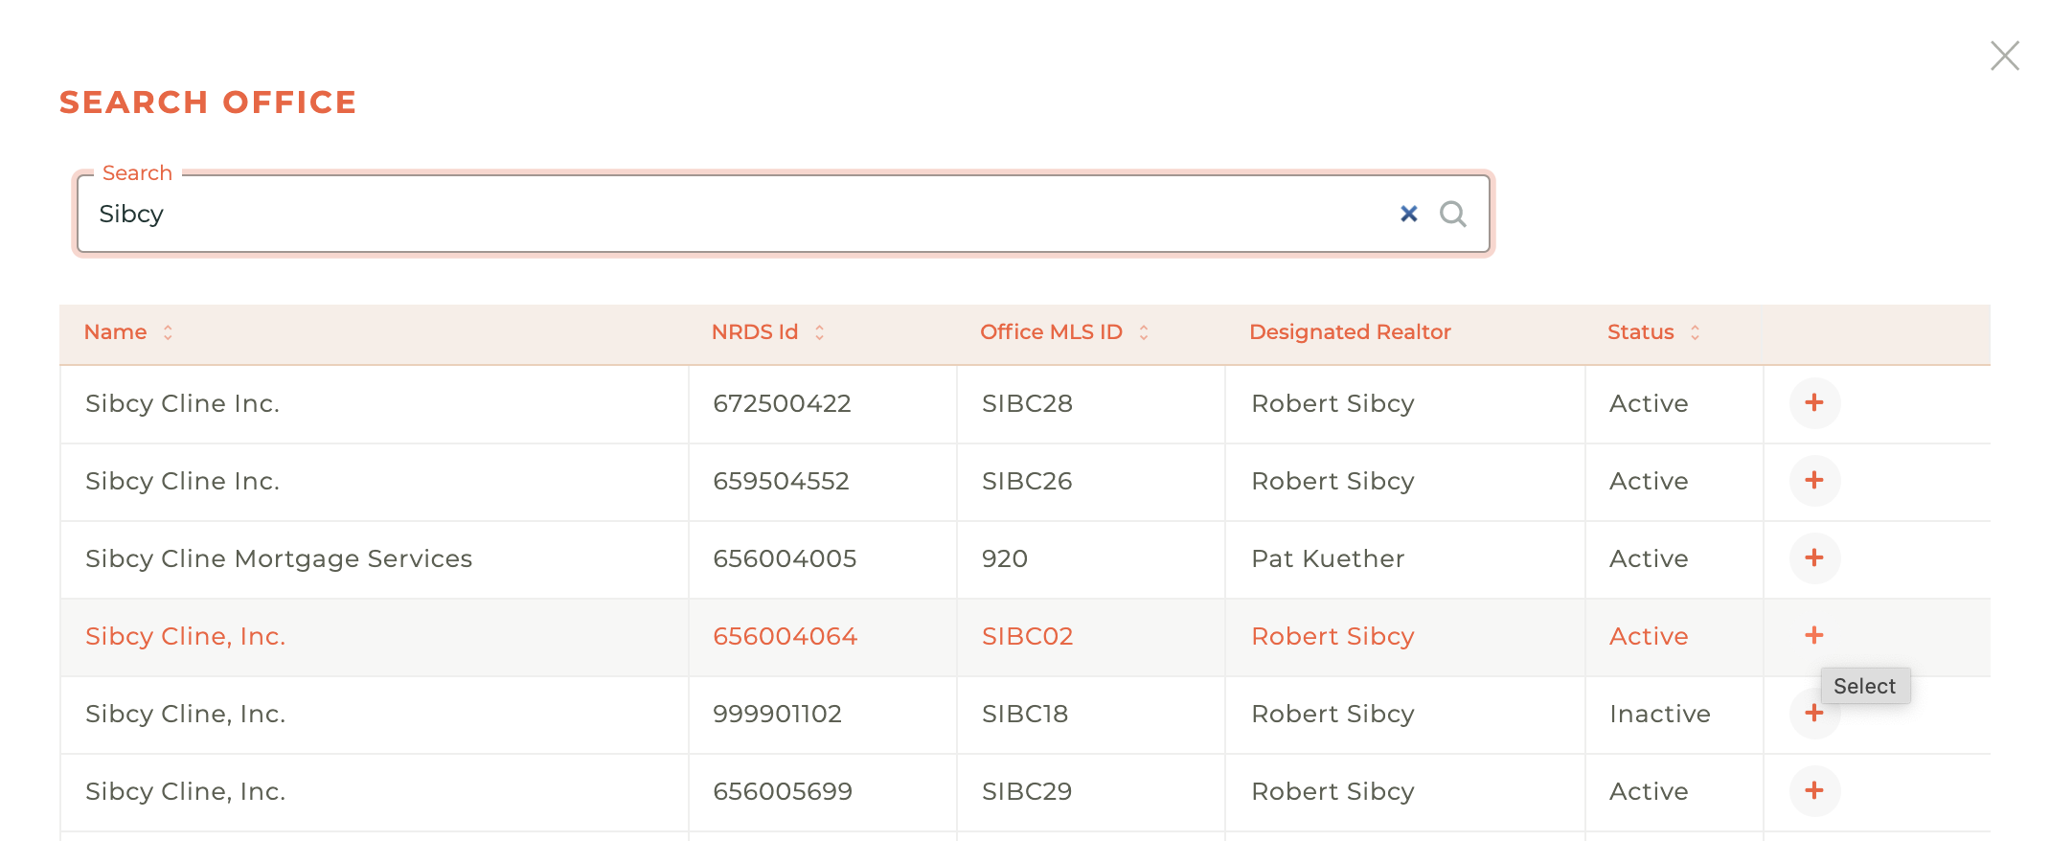Click the magnifier search icon
Viewport: 2050px width, 841px height.
click(1452, 214)
